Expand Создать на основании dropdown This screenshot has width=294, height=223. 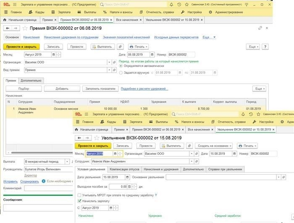214,146
